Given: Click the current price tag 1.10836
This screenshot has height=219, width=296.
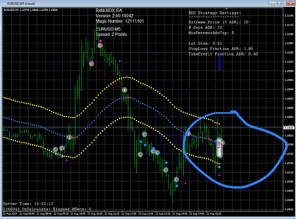Looking at the screenshot, I should [289, 128].
